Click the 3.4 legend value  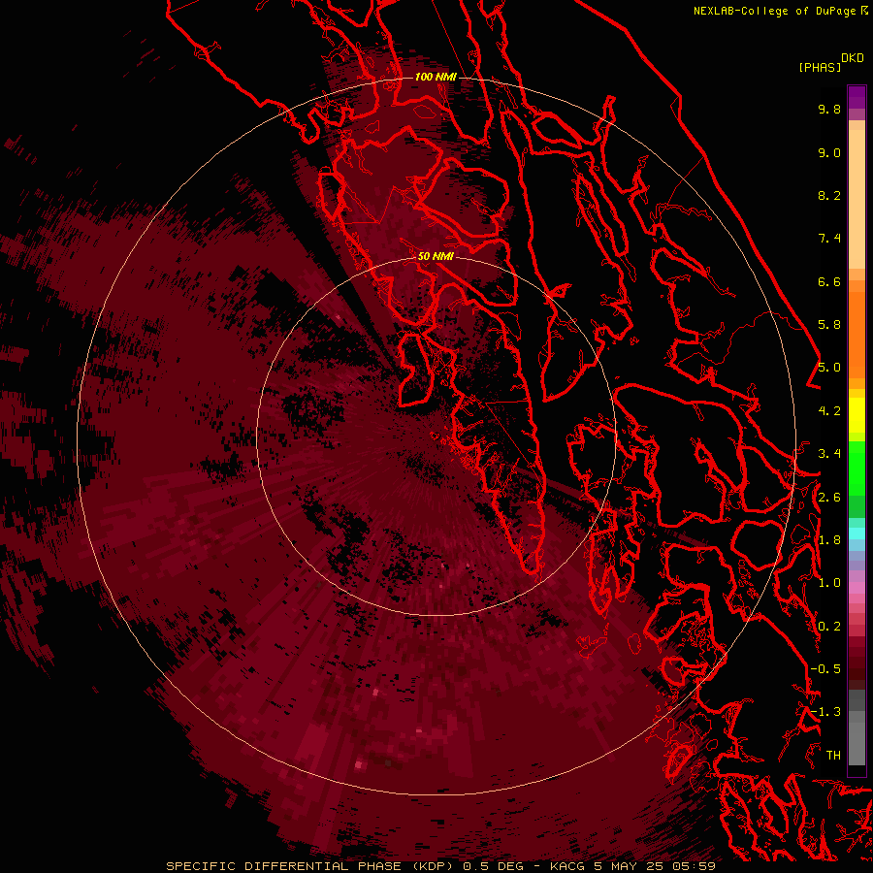point(829,454)
